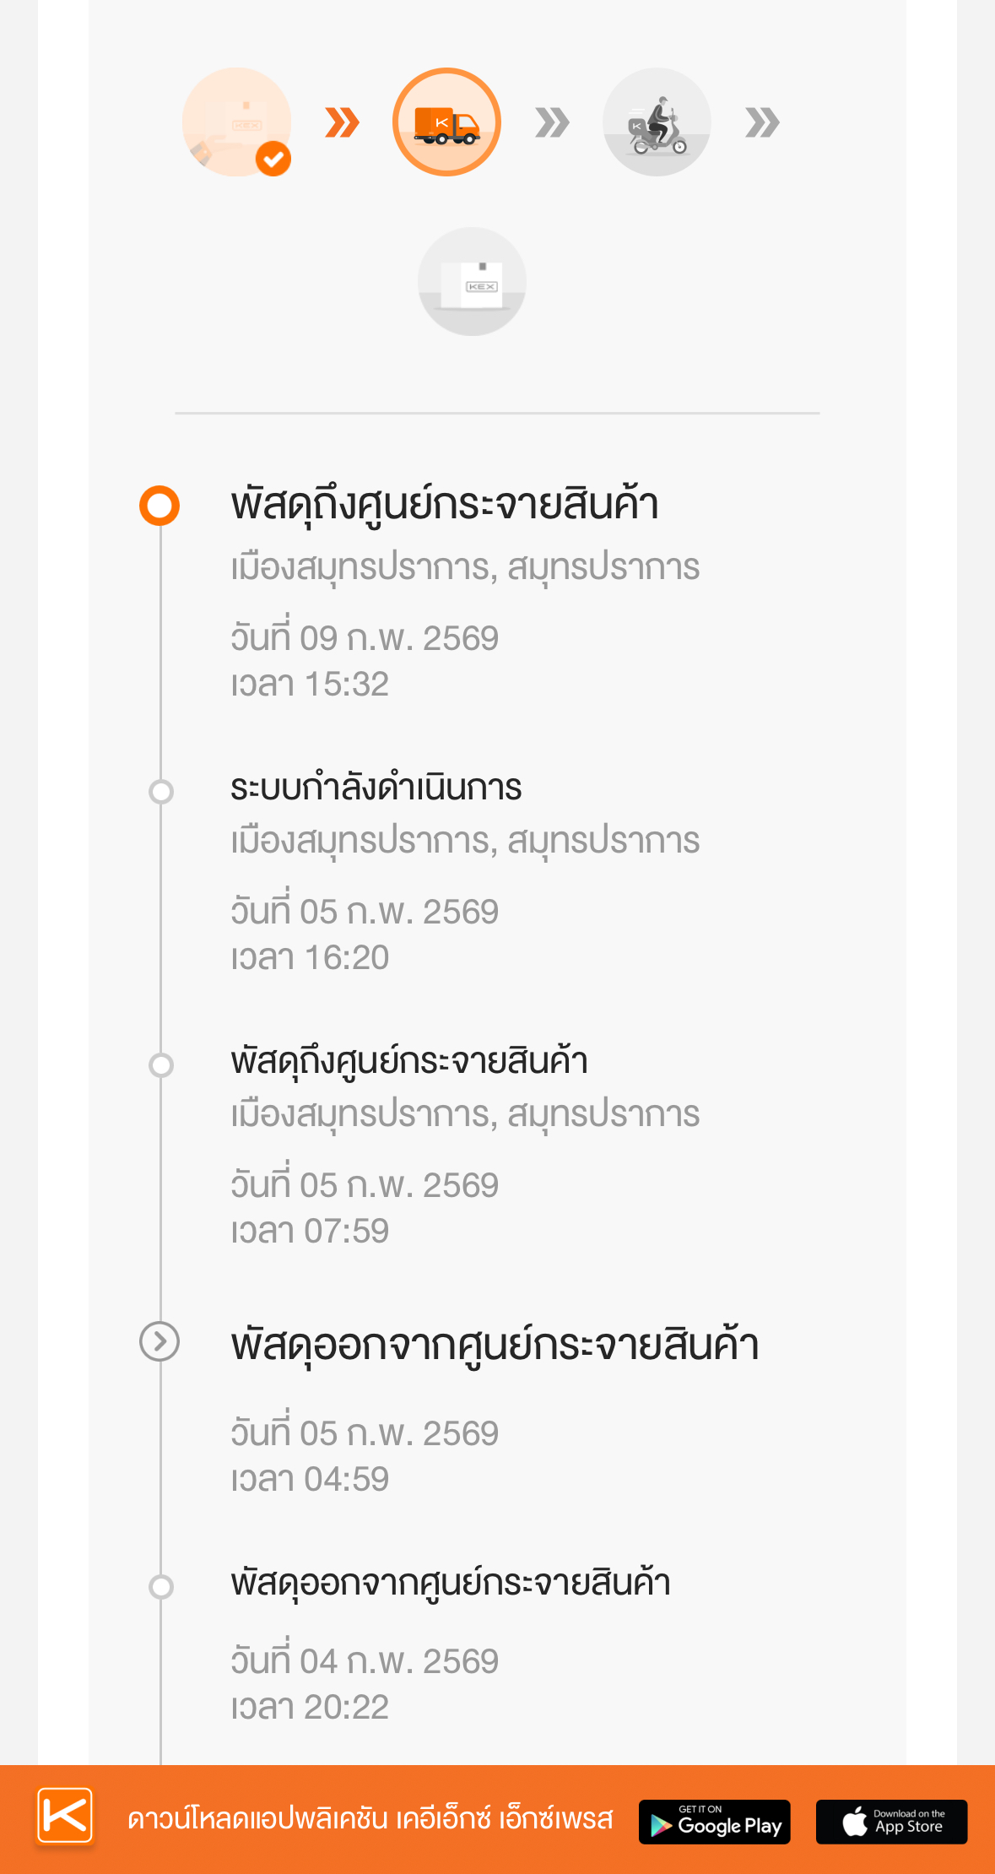Image resolution: width=995 pixels, height=1874 pixels.
Task: Click the motorbike courier stage icon
Action: tap(657, 122)
